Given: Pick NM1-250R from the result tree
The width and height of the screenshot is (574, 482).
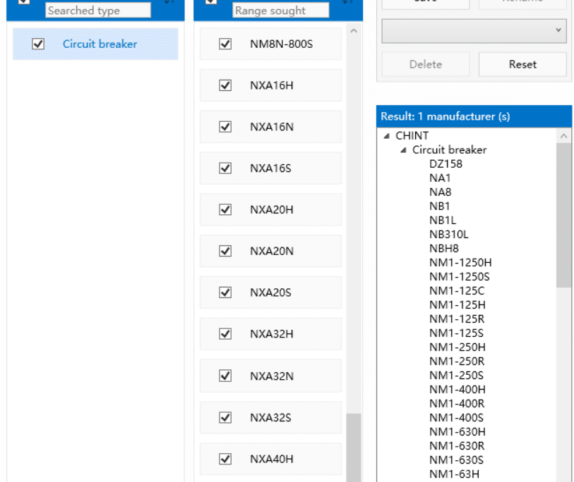Looking at the screenshot, I should pyautogui.click(x=457, y=361).
